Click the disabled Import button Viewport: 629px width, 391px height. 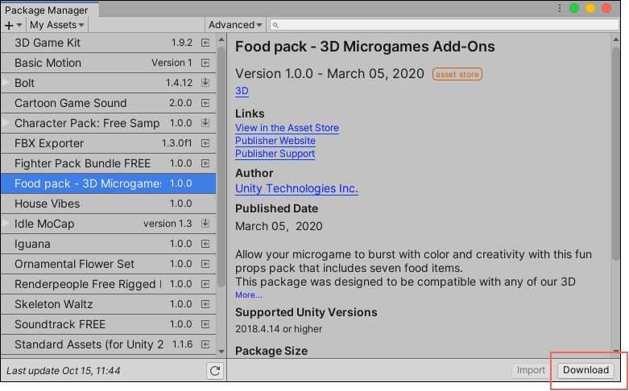(531, 370)
